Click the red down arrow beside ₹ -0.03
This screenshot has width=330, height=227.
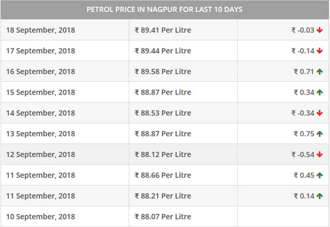tap(320, 30)
